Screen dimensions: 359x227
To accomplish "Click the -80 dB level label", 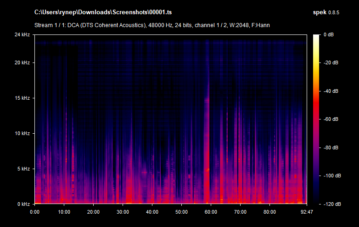I will coord(331,148).
